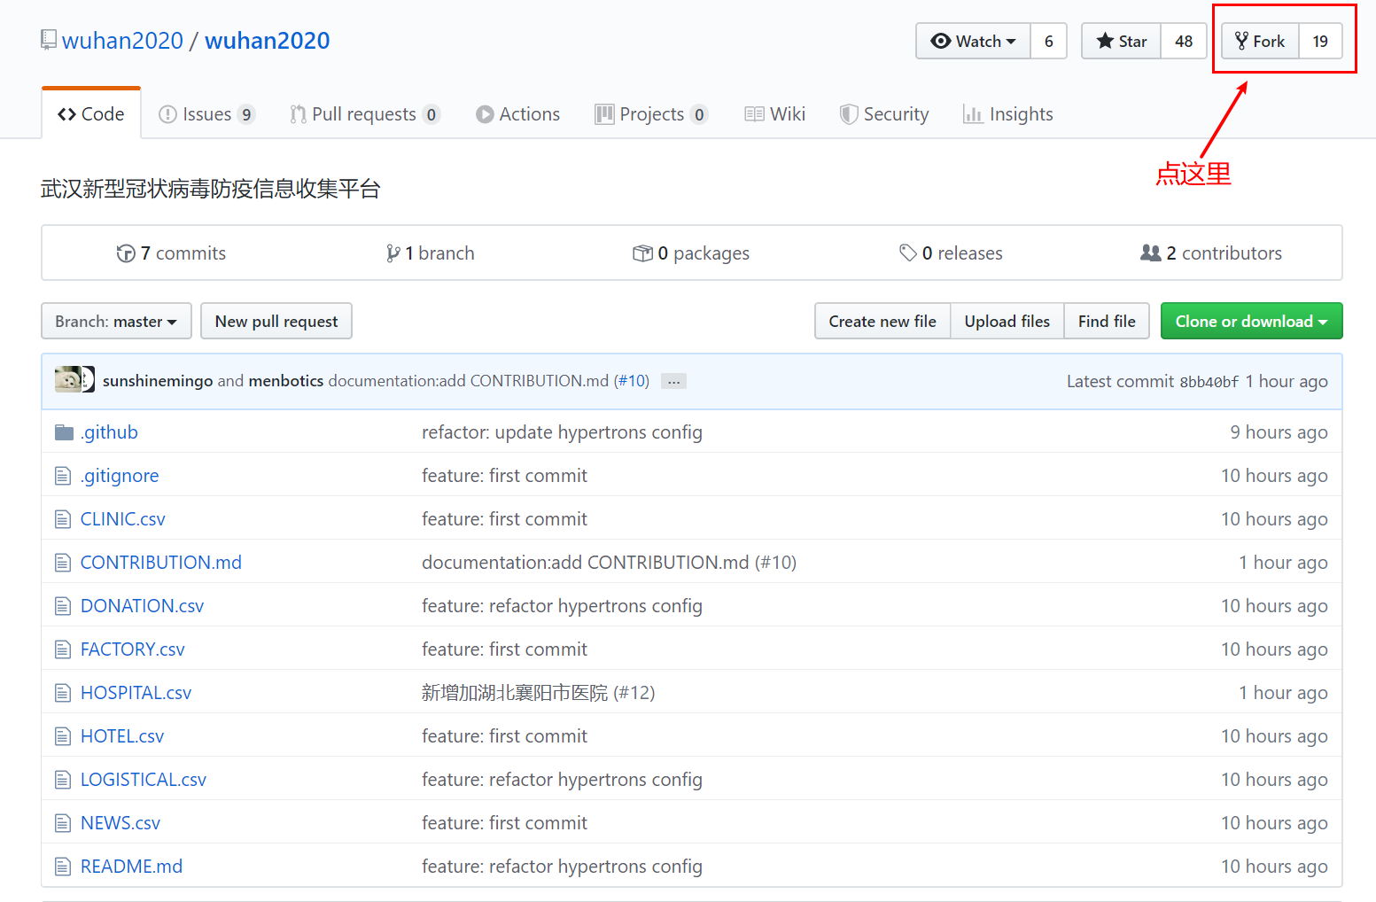Click the package box icon
The image size is (1376, 902).
click(x=642, y=253)
